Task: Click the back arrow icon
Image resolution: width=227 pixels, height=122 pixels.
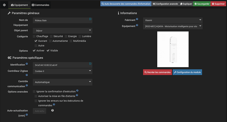Action: click(x=4, y=5)
